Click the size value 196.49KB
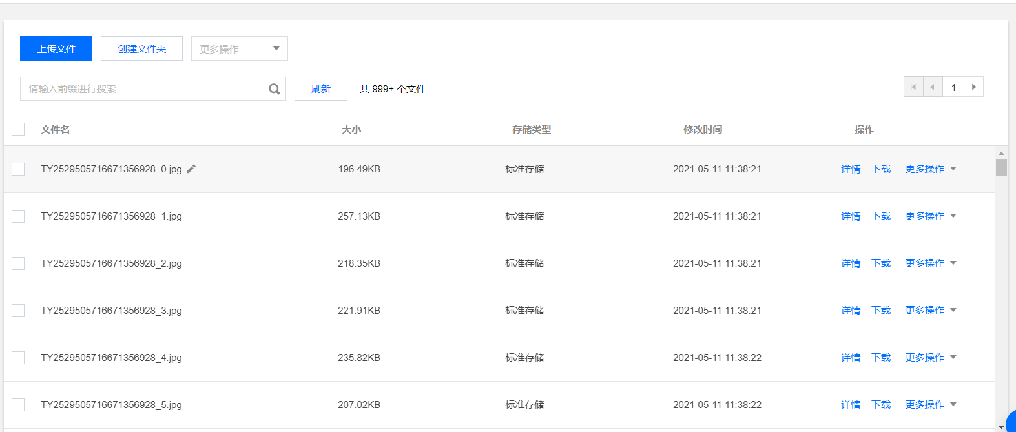The height and width of the screenshot is (432, 1016). pos(359,169)
